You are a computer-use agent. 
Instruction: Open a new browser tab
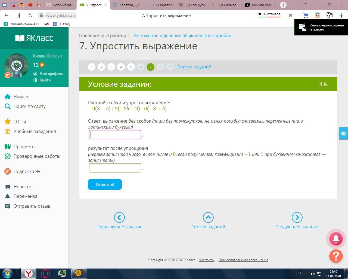point(283,5)
